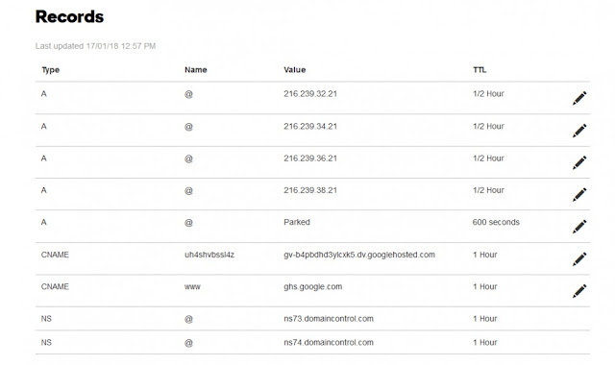Edit the www CNAME record

click(579, 291)
